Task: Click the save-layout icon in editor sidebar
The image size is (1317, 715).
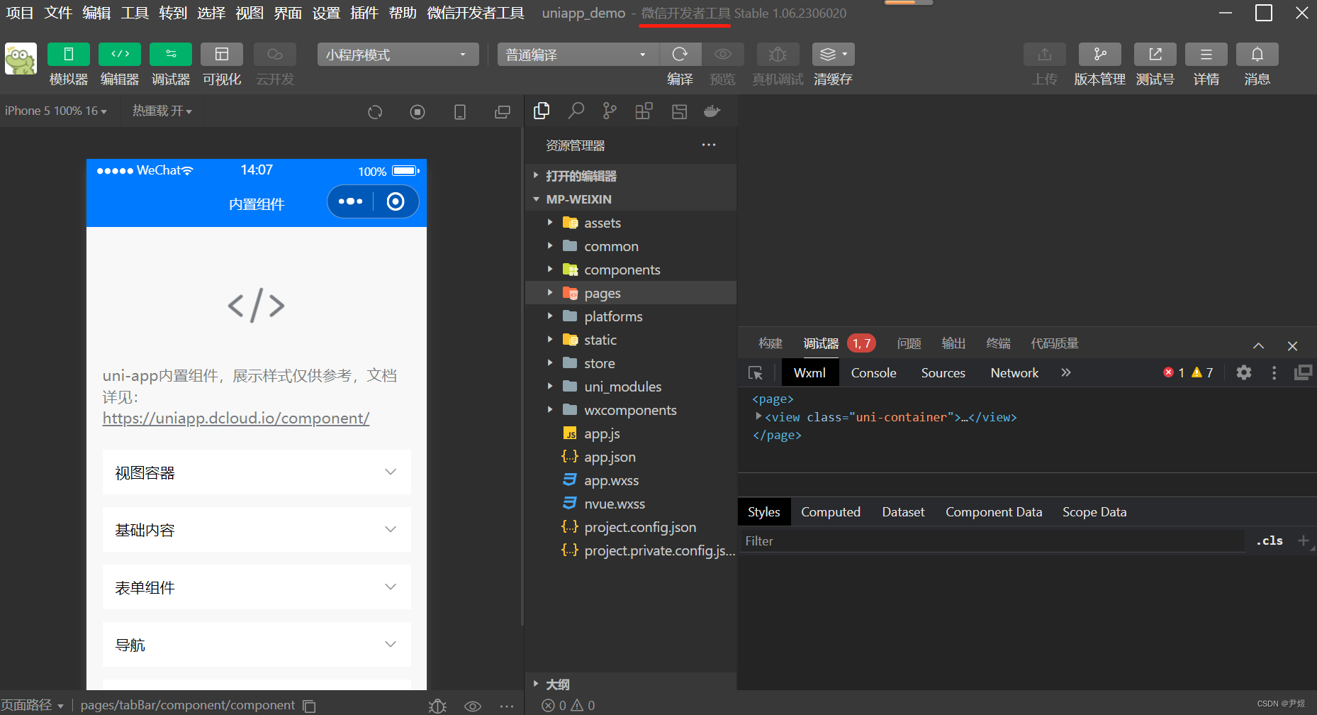Action: click(679, 111)
